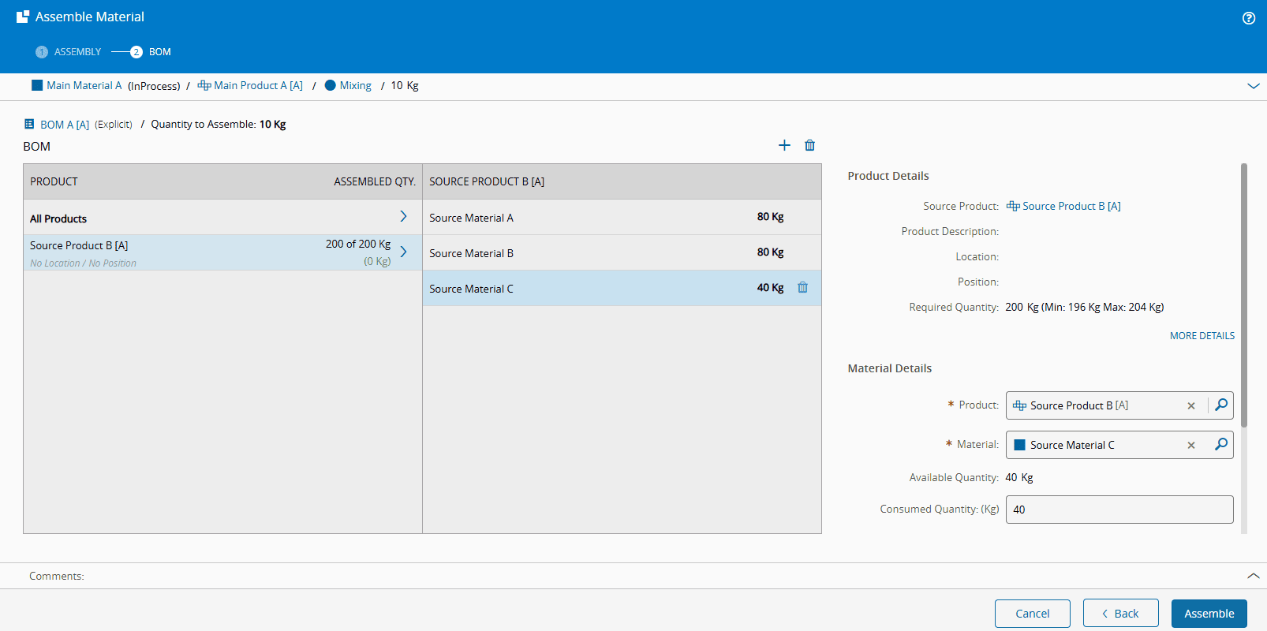Click the help question mark icon
This screenshot has width=1267, height=631.
1248,18
